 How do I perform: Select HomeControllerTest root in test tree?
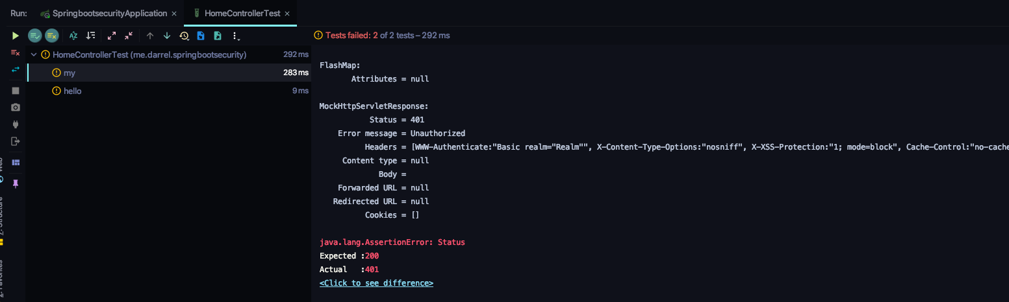tap(170, 55)
